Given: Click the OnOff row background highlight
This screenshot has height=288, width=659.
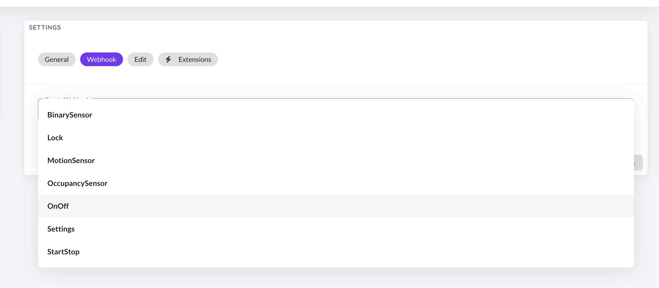Looking at the screenshot, I should click(342, 206).
